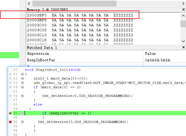The image size is (186, 136).
Task: Toggle the breakpoint on line 92
Action: 10,122
